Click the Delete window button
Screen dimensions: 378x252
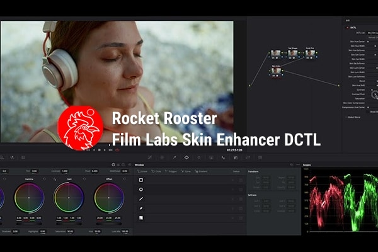point(236,171)
